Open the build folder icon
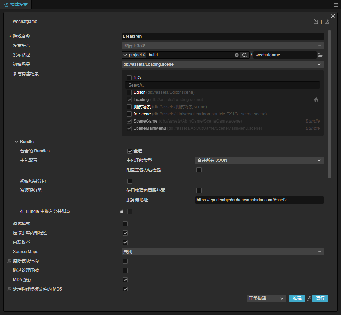The image size is (341, 315). 320,55
